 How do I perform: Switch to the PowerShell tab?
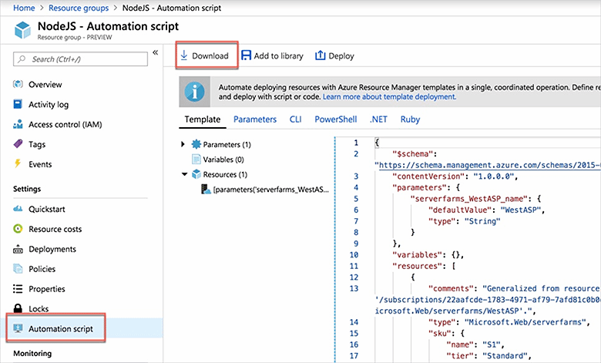[335, 119]
